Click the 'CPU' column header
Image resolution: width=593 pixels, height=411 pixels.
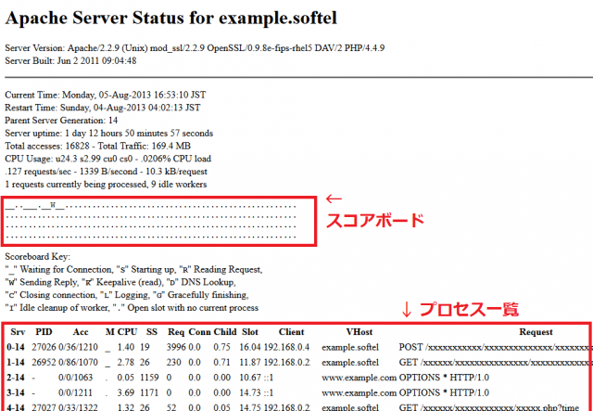(127, 332)
